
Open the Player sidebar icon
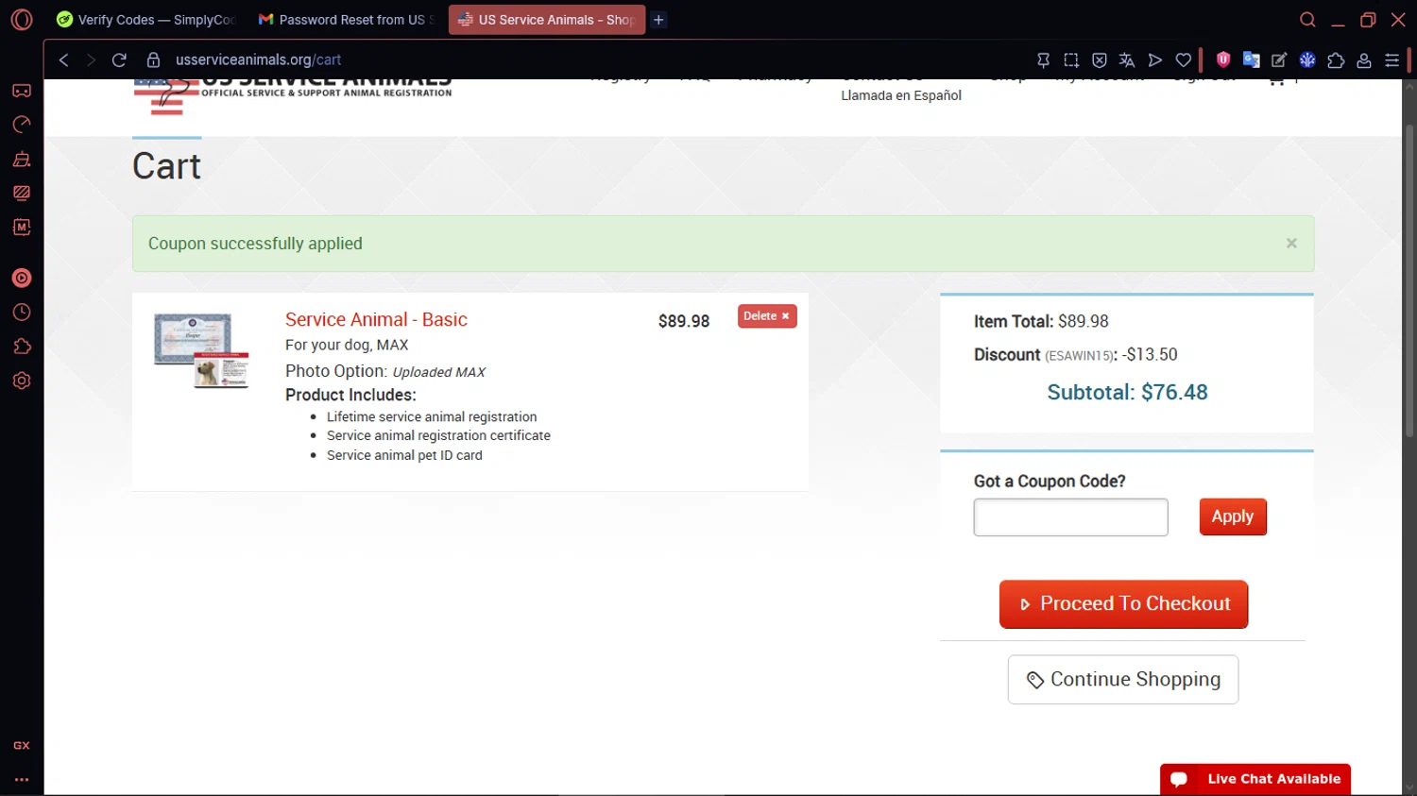tap(22, 278)
